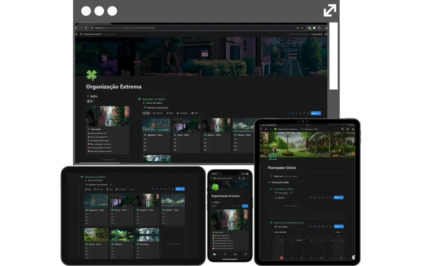The width and height of the screenshot is (421, 266).
Task: Expand Navegação rápida on the portrait tablet
Action: tap(270, 182)
